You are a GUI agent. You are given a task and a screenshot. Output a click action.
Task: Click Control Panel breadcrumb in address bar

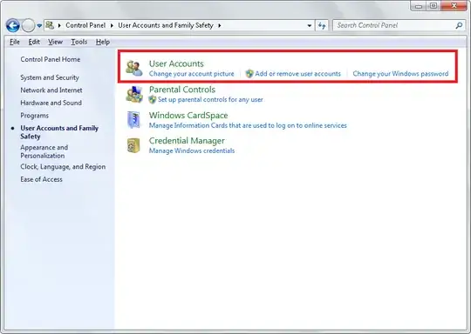tap(85, 25)
